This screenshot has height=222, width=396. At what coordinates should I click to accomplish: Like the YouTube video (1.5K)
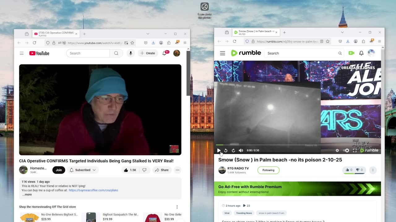[130, 170]
